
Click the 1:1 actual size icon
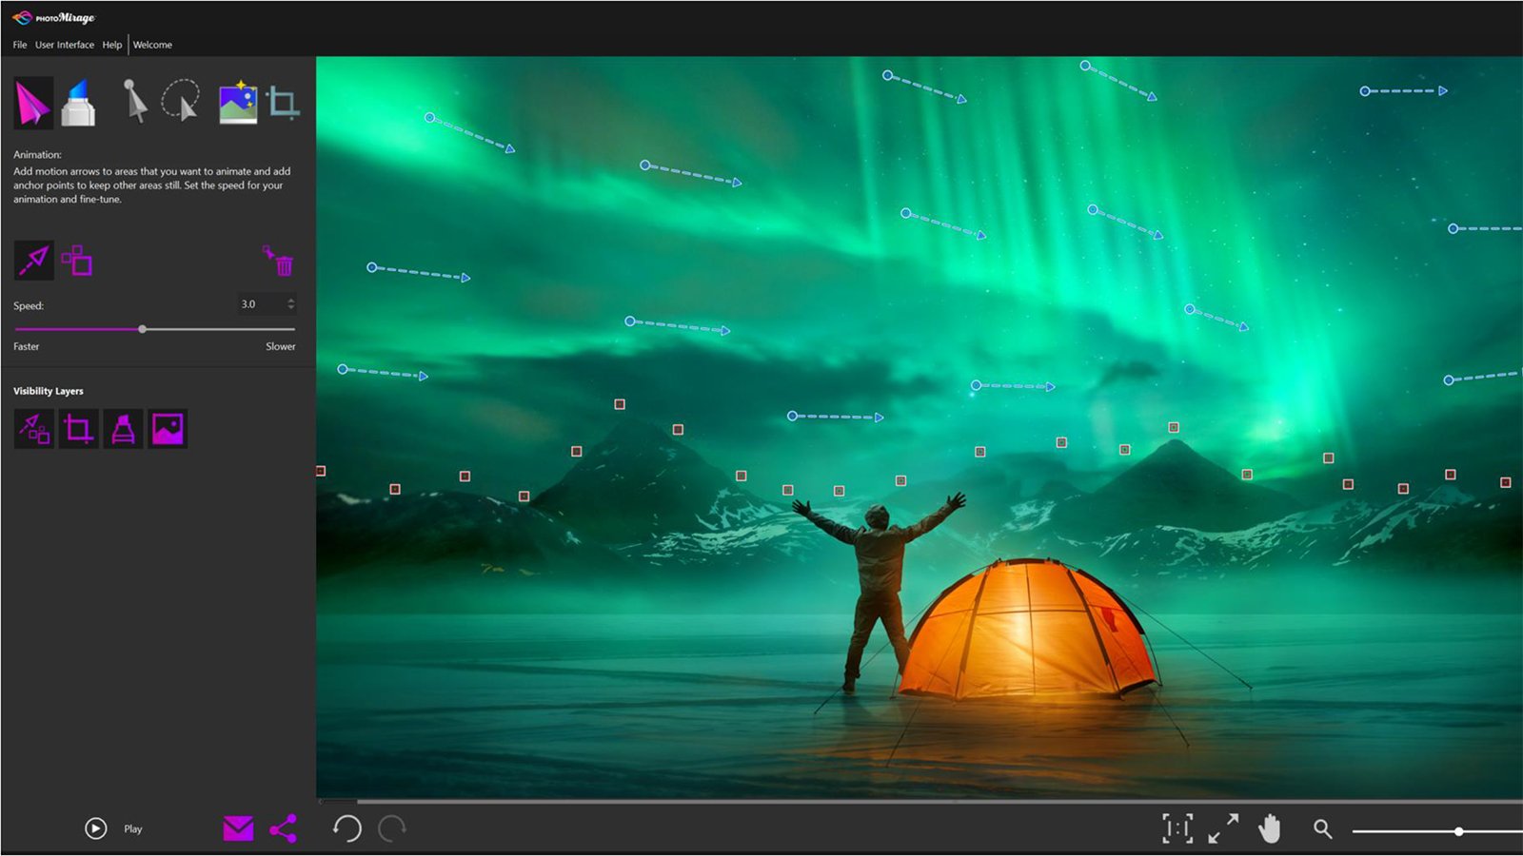click(x=1177, y=828)
